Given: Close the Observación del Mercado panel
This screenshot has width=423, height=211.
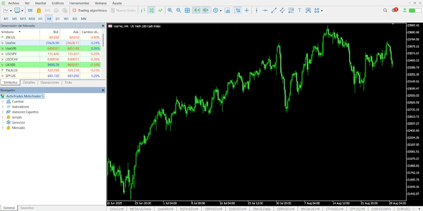Looking at the screenshot, I should click(x=103, y=26).
